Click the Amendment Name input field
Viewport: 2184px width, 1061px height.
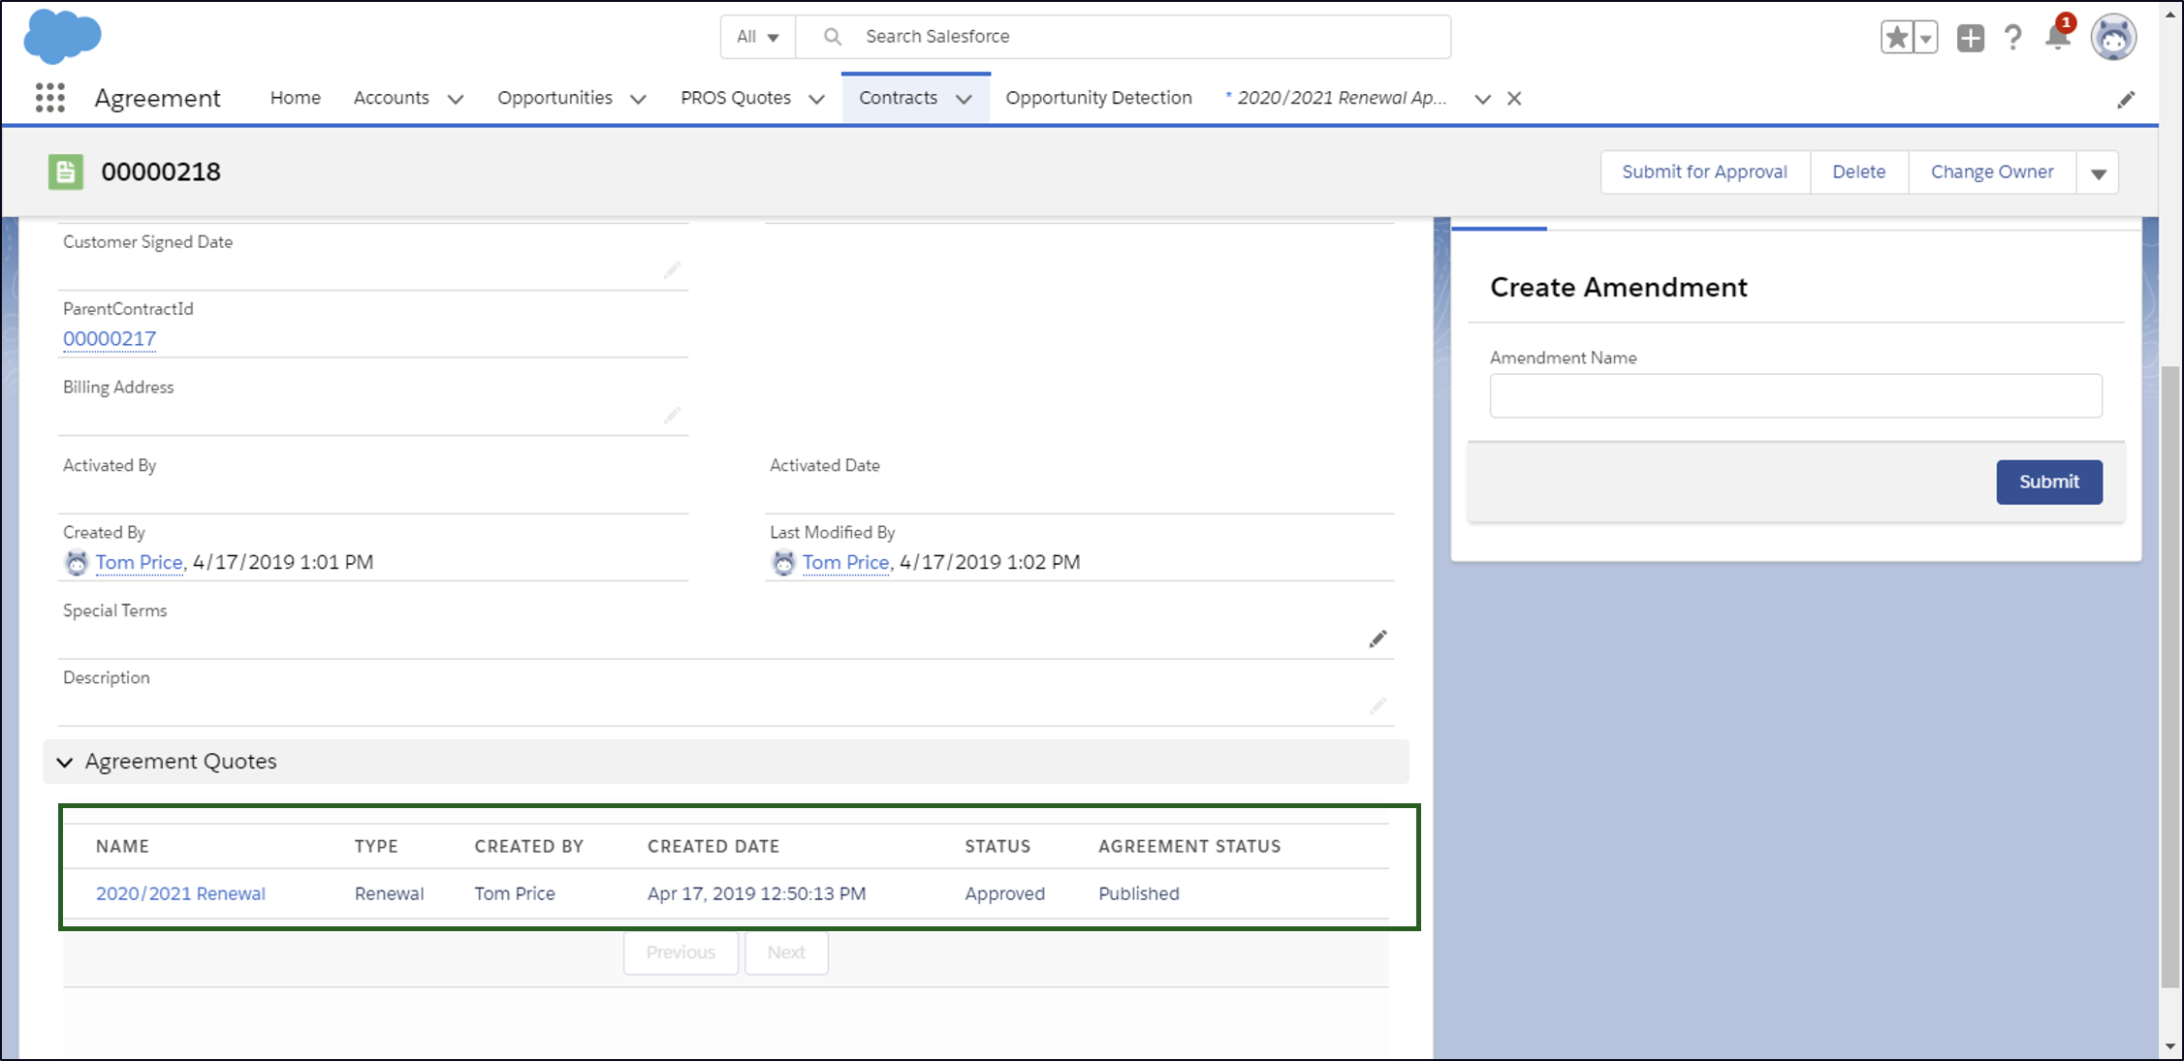click(1795, 396)
